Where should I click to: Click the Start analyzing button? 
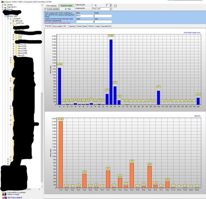(51, 6)
